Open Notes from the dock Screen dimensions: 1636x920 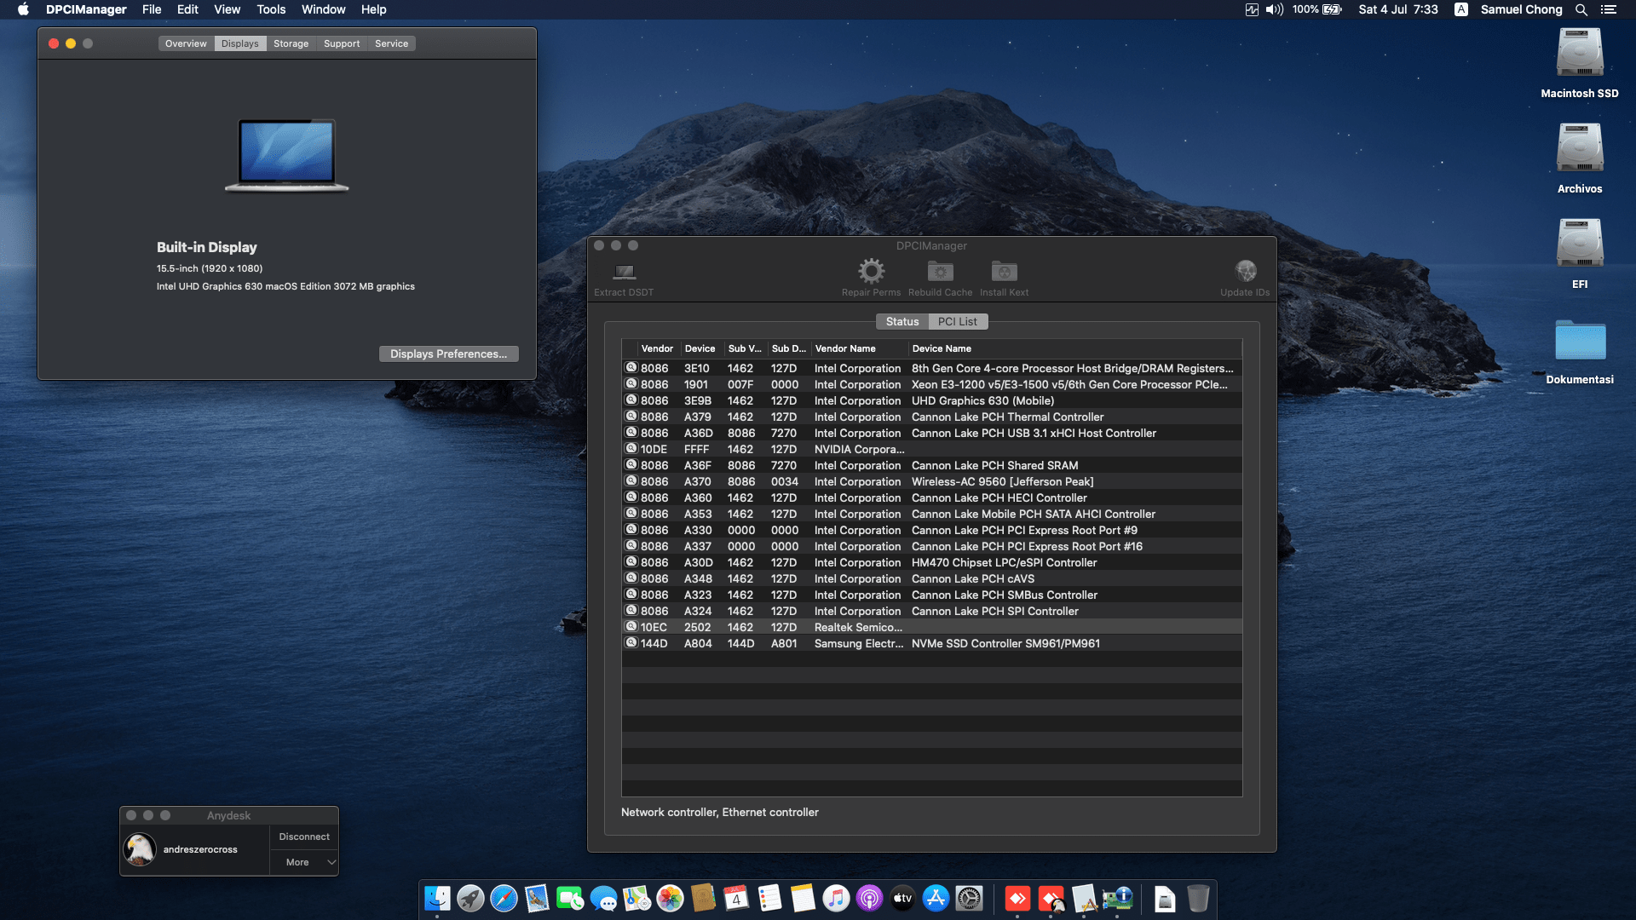803,898
